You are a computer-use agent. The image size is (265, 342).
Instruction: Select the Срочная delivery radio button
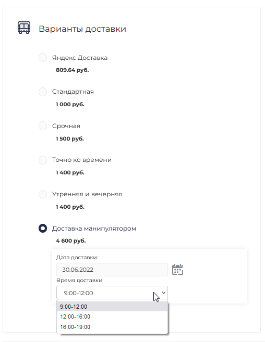[x=43, y=126]
